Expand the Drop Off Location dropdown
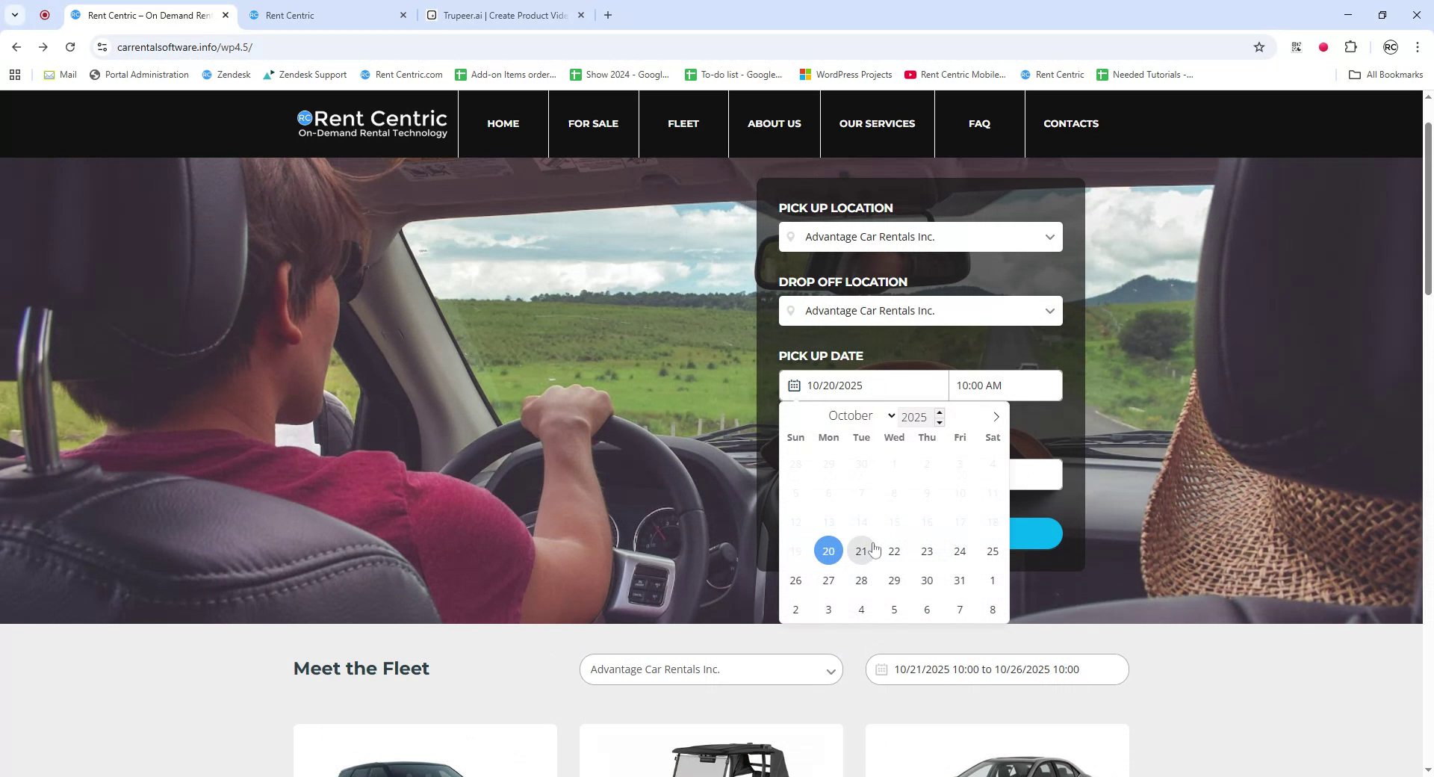This screenshot has width=1434, height=777. click(1049, 310)
